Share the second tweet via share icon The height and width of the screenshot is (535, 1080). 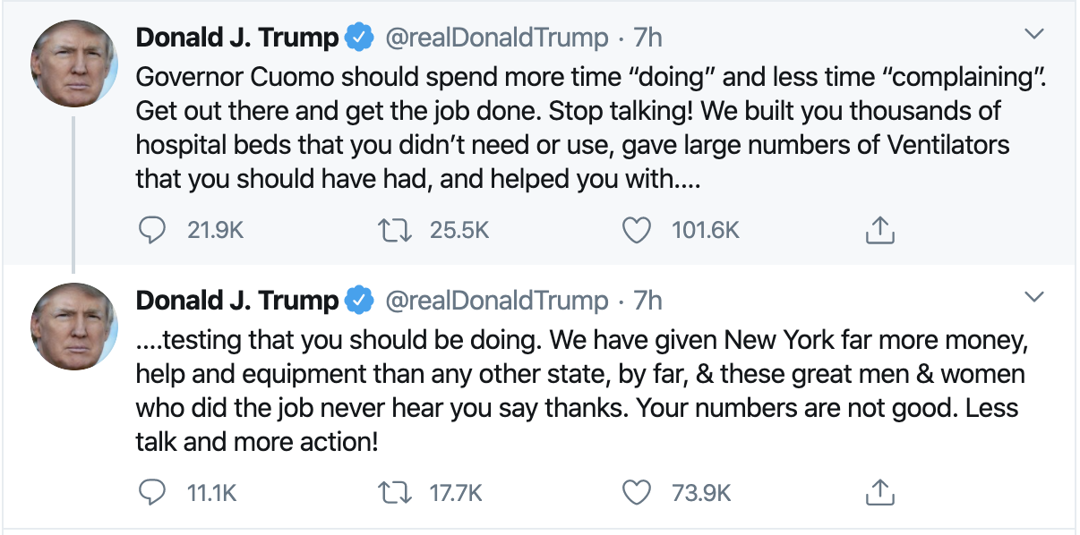(x=880, y=492)
